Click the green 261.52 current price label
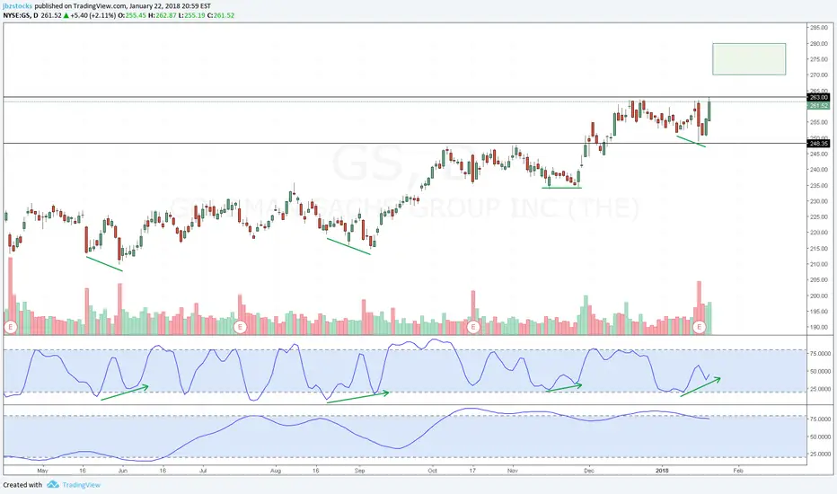The image size is (837, 494). [818, 106]
